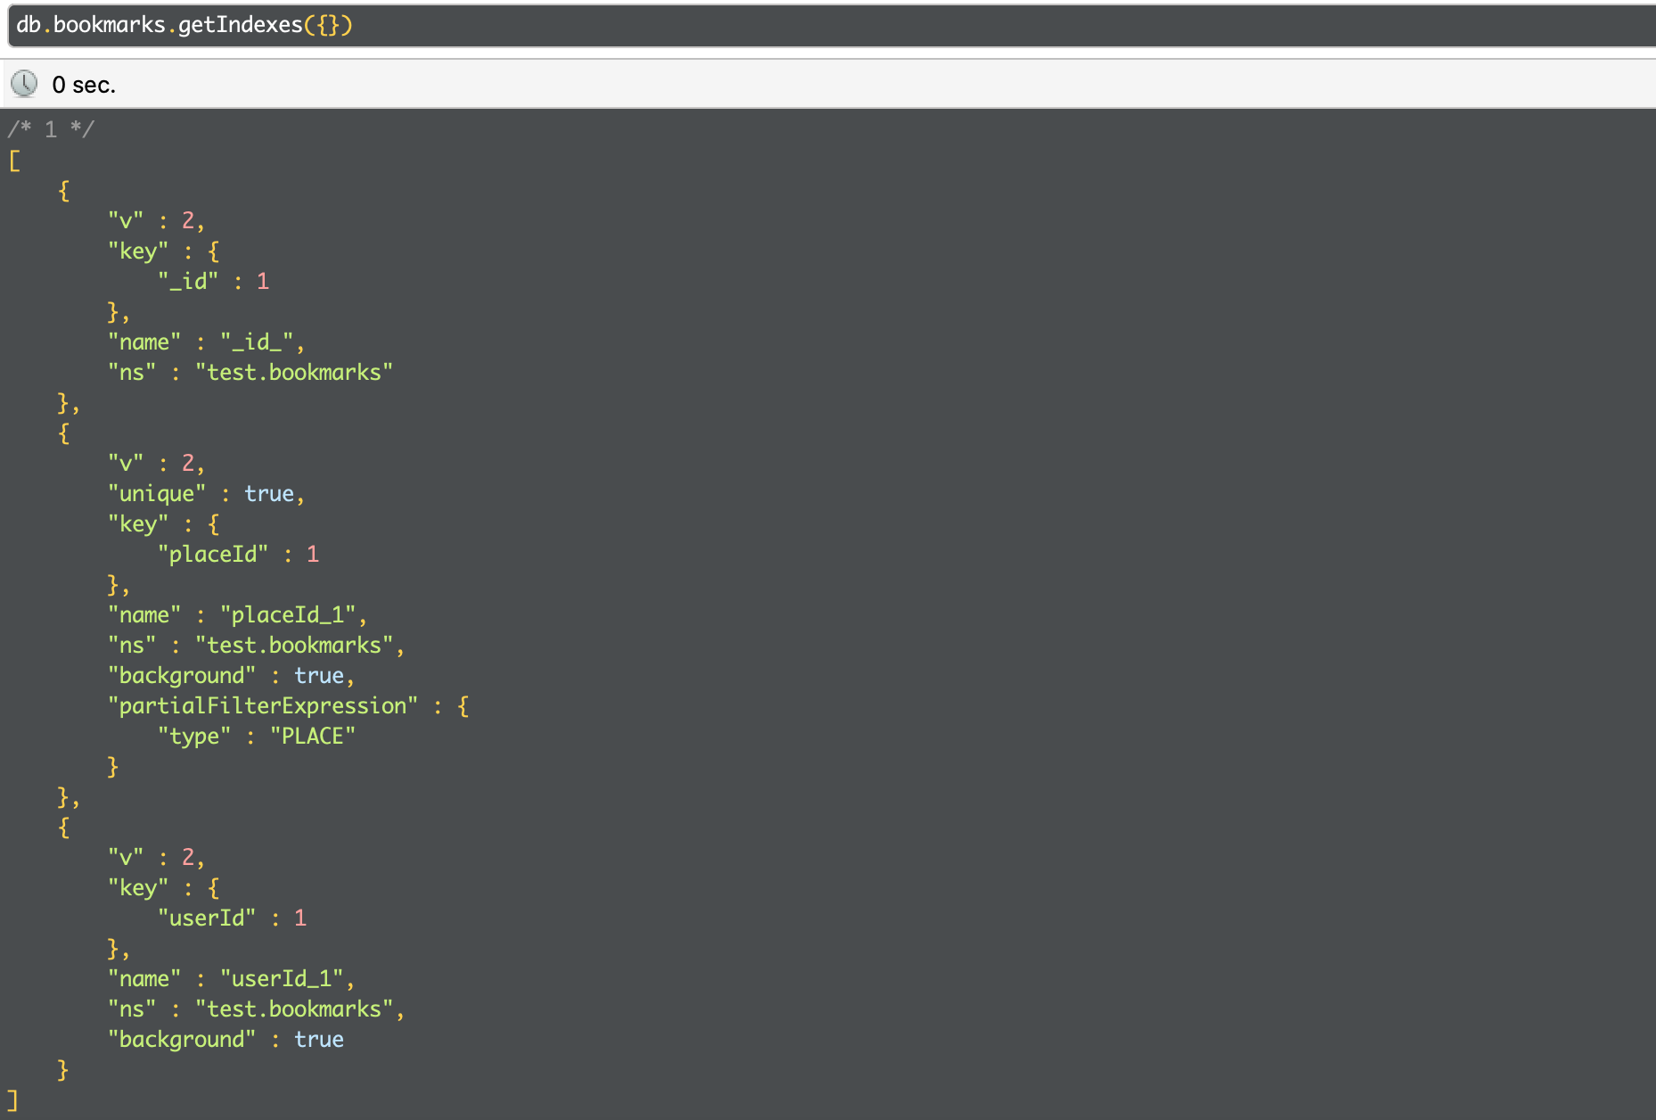
Task: Collapse the first index document braces
Action: 63,191
